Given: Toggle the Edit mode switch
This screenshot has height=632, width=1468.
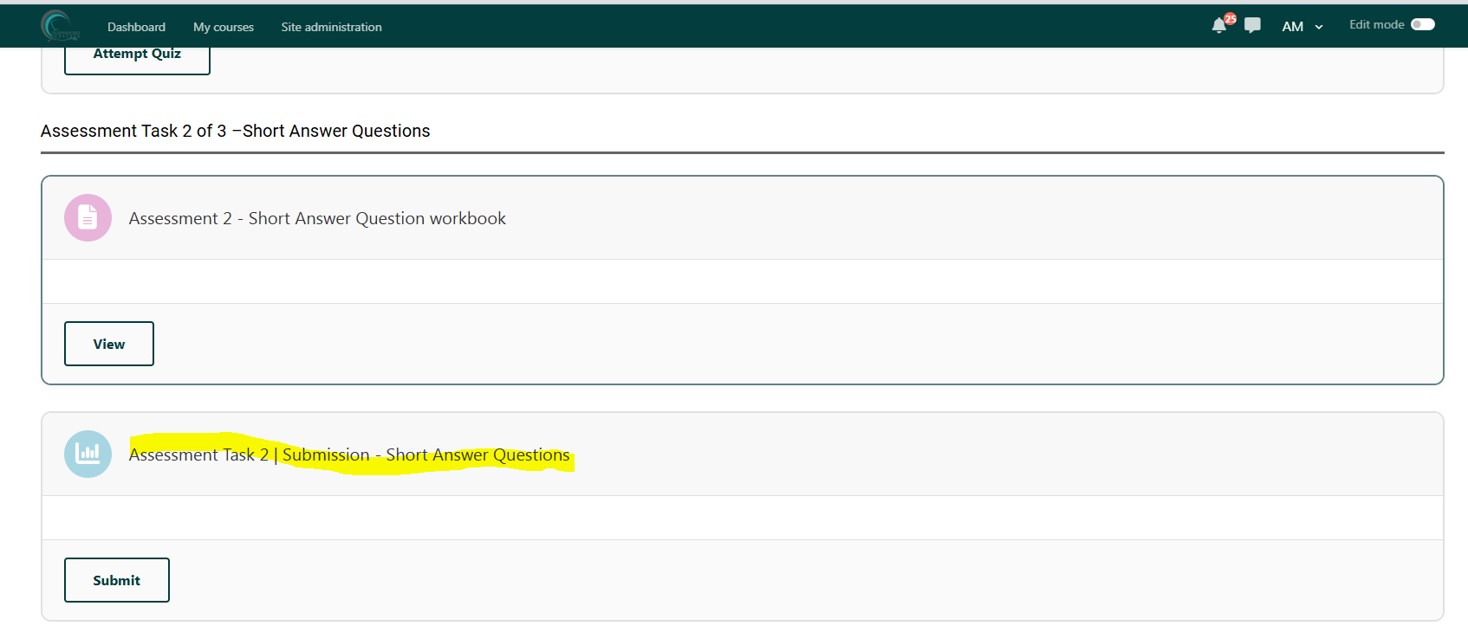Looking at the screenshot, I should click(x=1422, y=24).
